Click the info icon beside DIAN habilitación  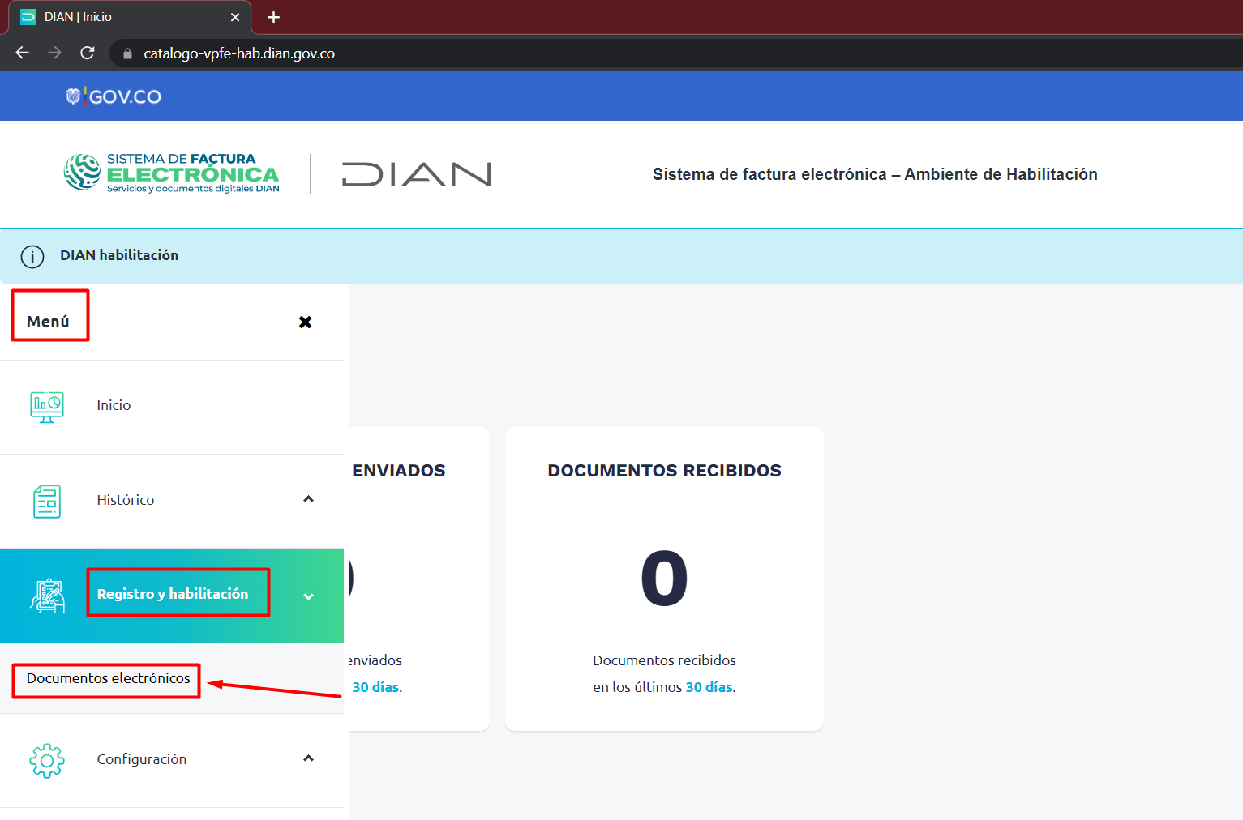tap(32, 257)
